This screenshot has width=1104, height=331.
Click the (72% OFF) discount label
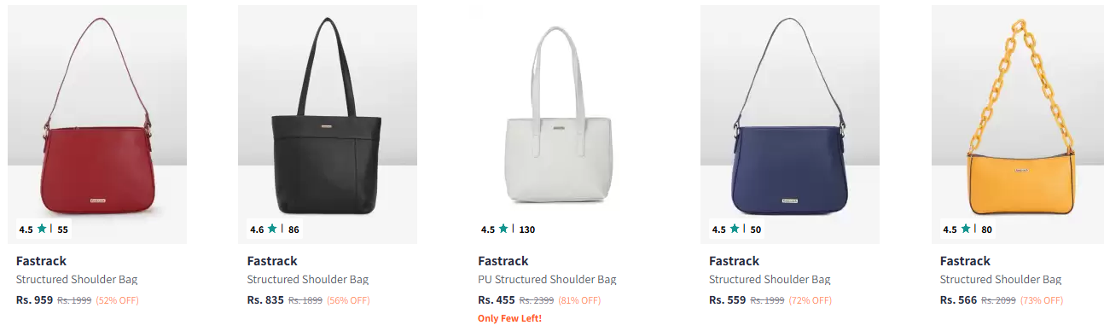pos(810,300)
